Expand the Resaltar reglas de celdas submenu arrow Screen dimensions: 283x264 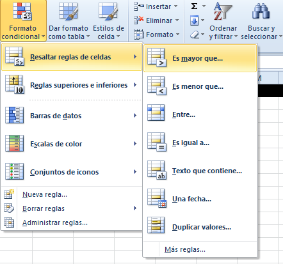135,57
